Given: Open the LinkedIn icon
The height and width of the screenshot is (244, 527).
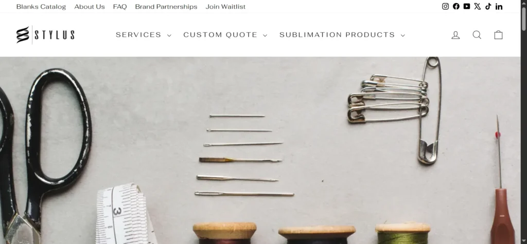Looking at the screenshot, I should (x=499, y=6).
